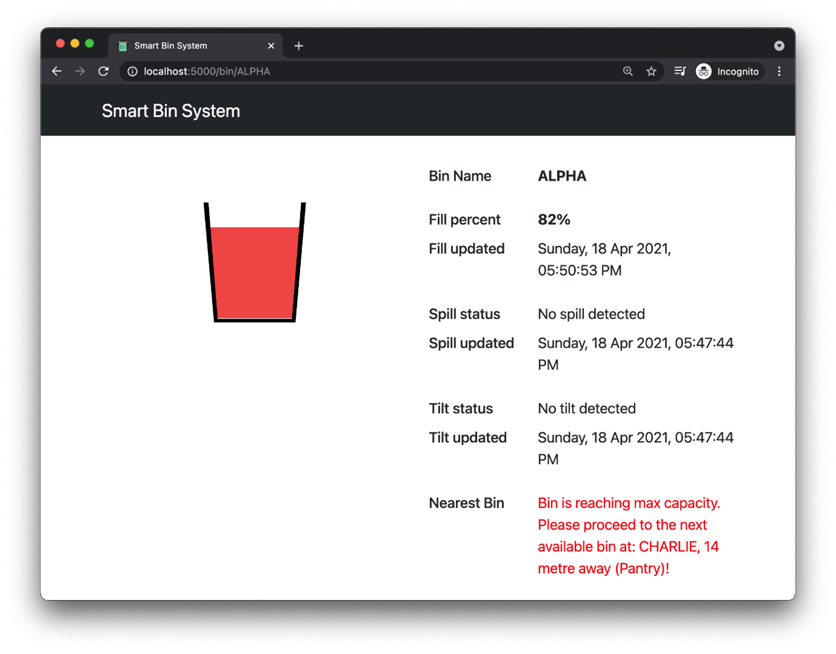This screenshot has height=654, width=836.
Task: Close the Smart Bin System tab
Action: coord(271,46)
